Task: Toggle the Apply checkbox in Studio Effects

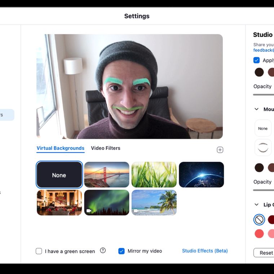Action: (x=256, y=60)
